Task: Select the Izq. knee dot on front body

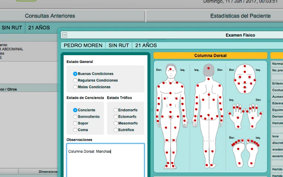Action: click(174, 140)
